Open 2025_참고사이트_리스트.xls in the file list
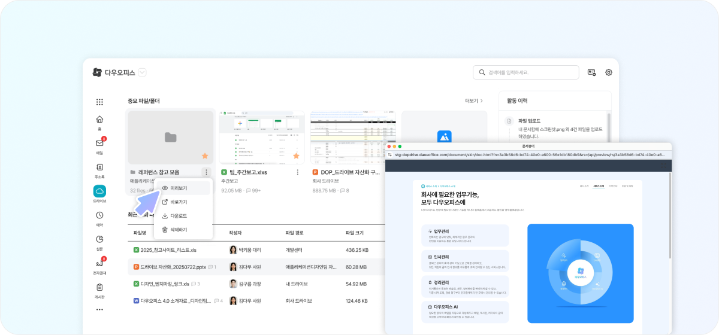The image size is (719, 335). pyautogui.click(x=170, y=249)
